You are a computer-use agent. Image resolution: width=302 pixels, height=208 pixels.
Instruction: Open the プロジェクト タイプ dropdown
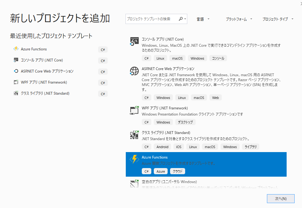pyautogui.click(x=277, y=19)
